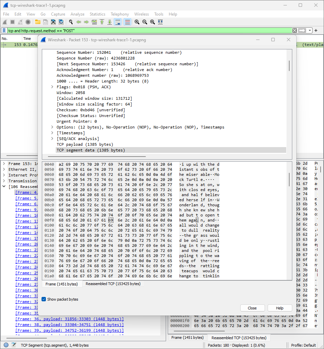
Task: Click the Stop capturing packets icon
Action: (x=12, y=22)
